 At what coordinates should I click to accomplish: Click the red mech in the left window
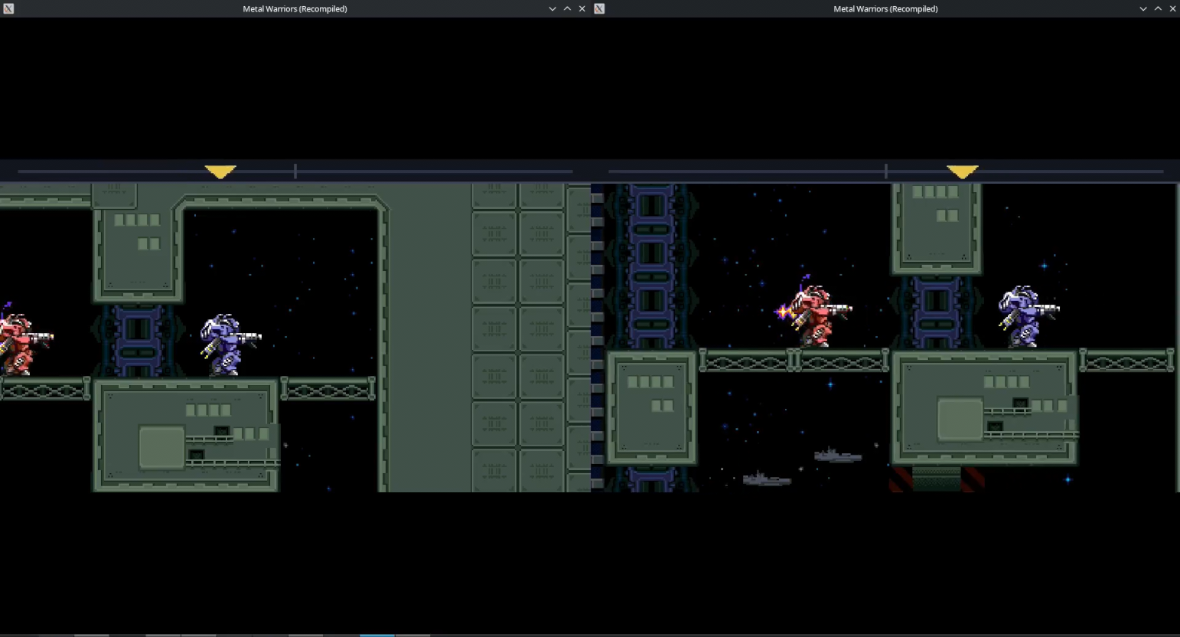[25, 340]
